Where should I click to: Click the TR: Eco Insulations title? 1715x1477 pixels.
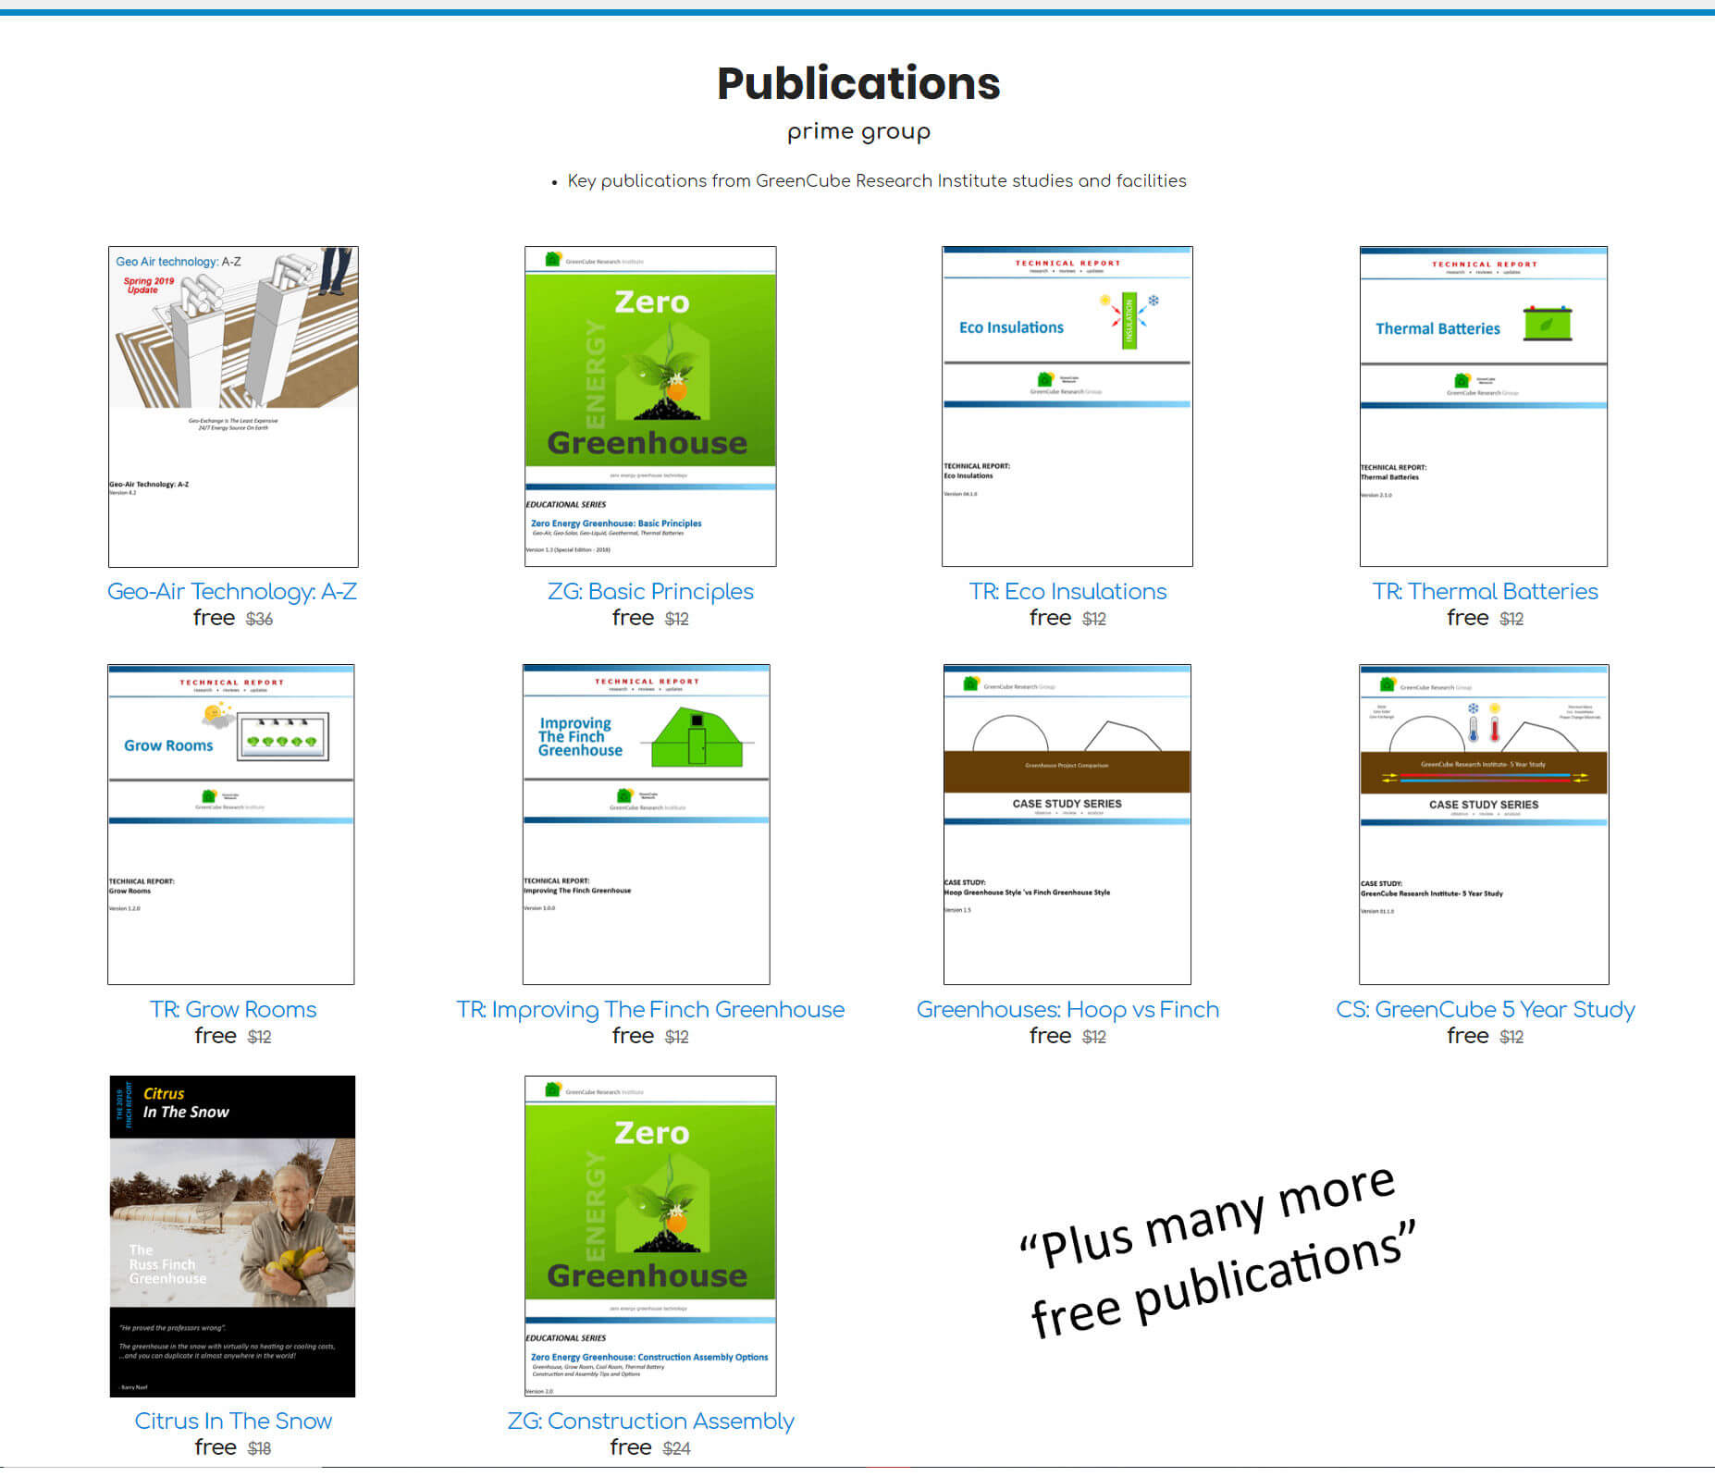pyautogui.click(x=1067, y=592)
